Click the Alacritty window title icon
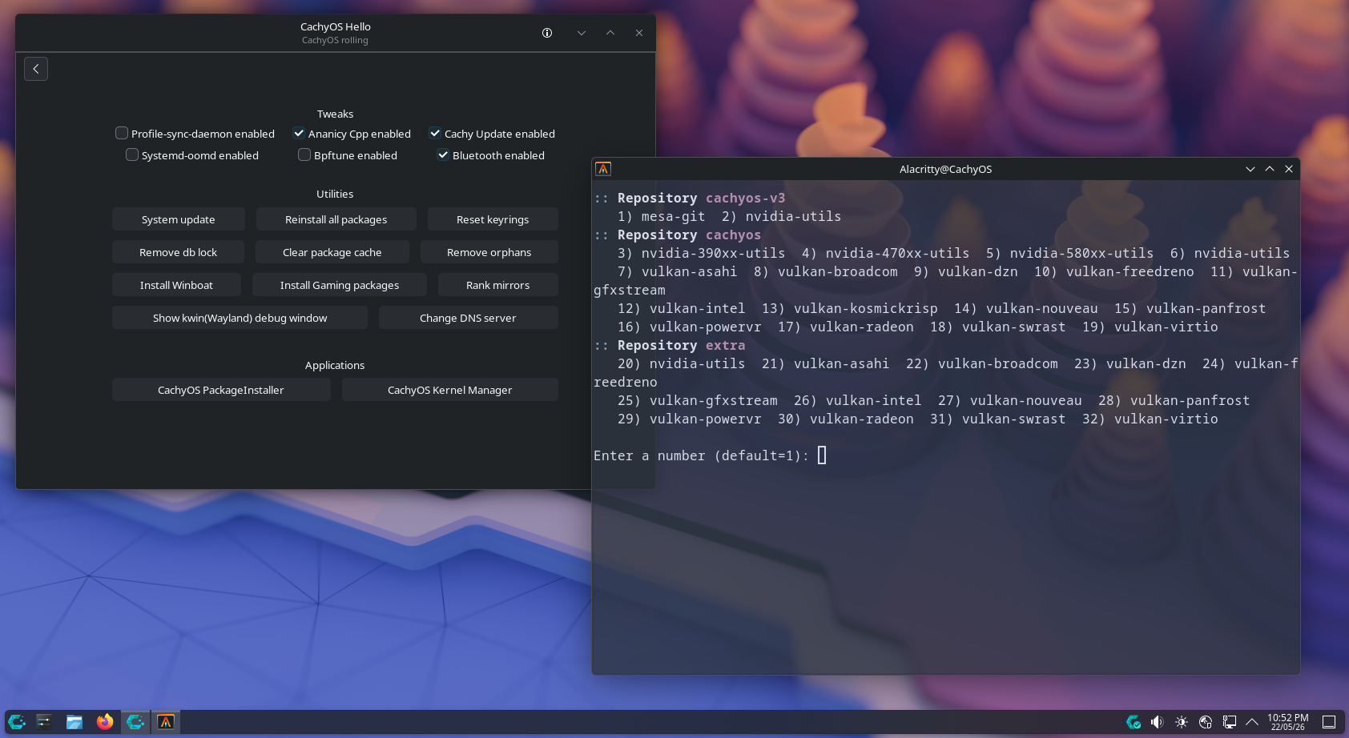The height and width of the screenshot is (738, 1349). 603,169
